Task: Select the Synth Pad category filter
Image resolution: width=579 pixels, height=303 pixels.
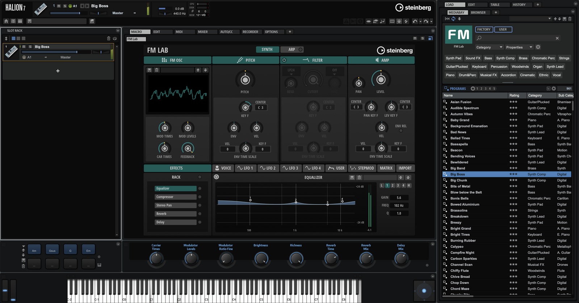Action: (453, 58)
